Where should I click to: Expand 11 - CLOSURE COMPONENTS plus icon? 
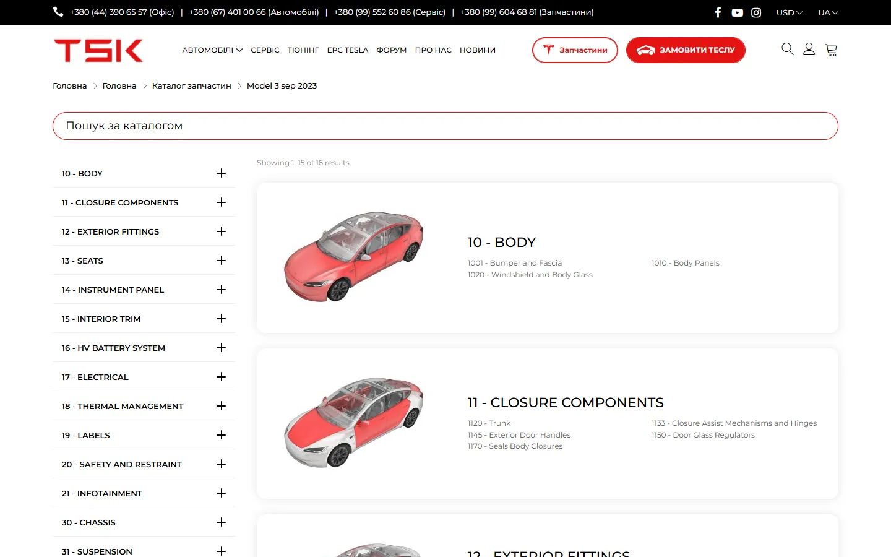[221, 202]
